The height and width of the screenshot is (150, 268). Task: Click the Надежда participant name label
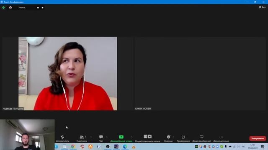tap(13, 109)
